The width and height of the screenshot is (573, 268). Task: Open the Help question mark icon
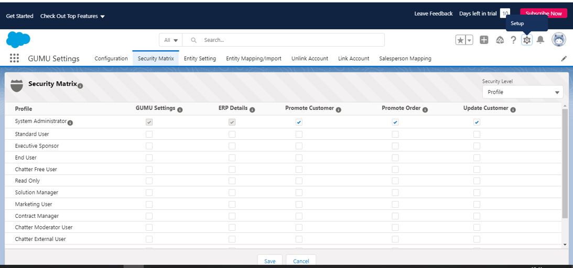coord(513,40)
